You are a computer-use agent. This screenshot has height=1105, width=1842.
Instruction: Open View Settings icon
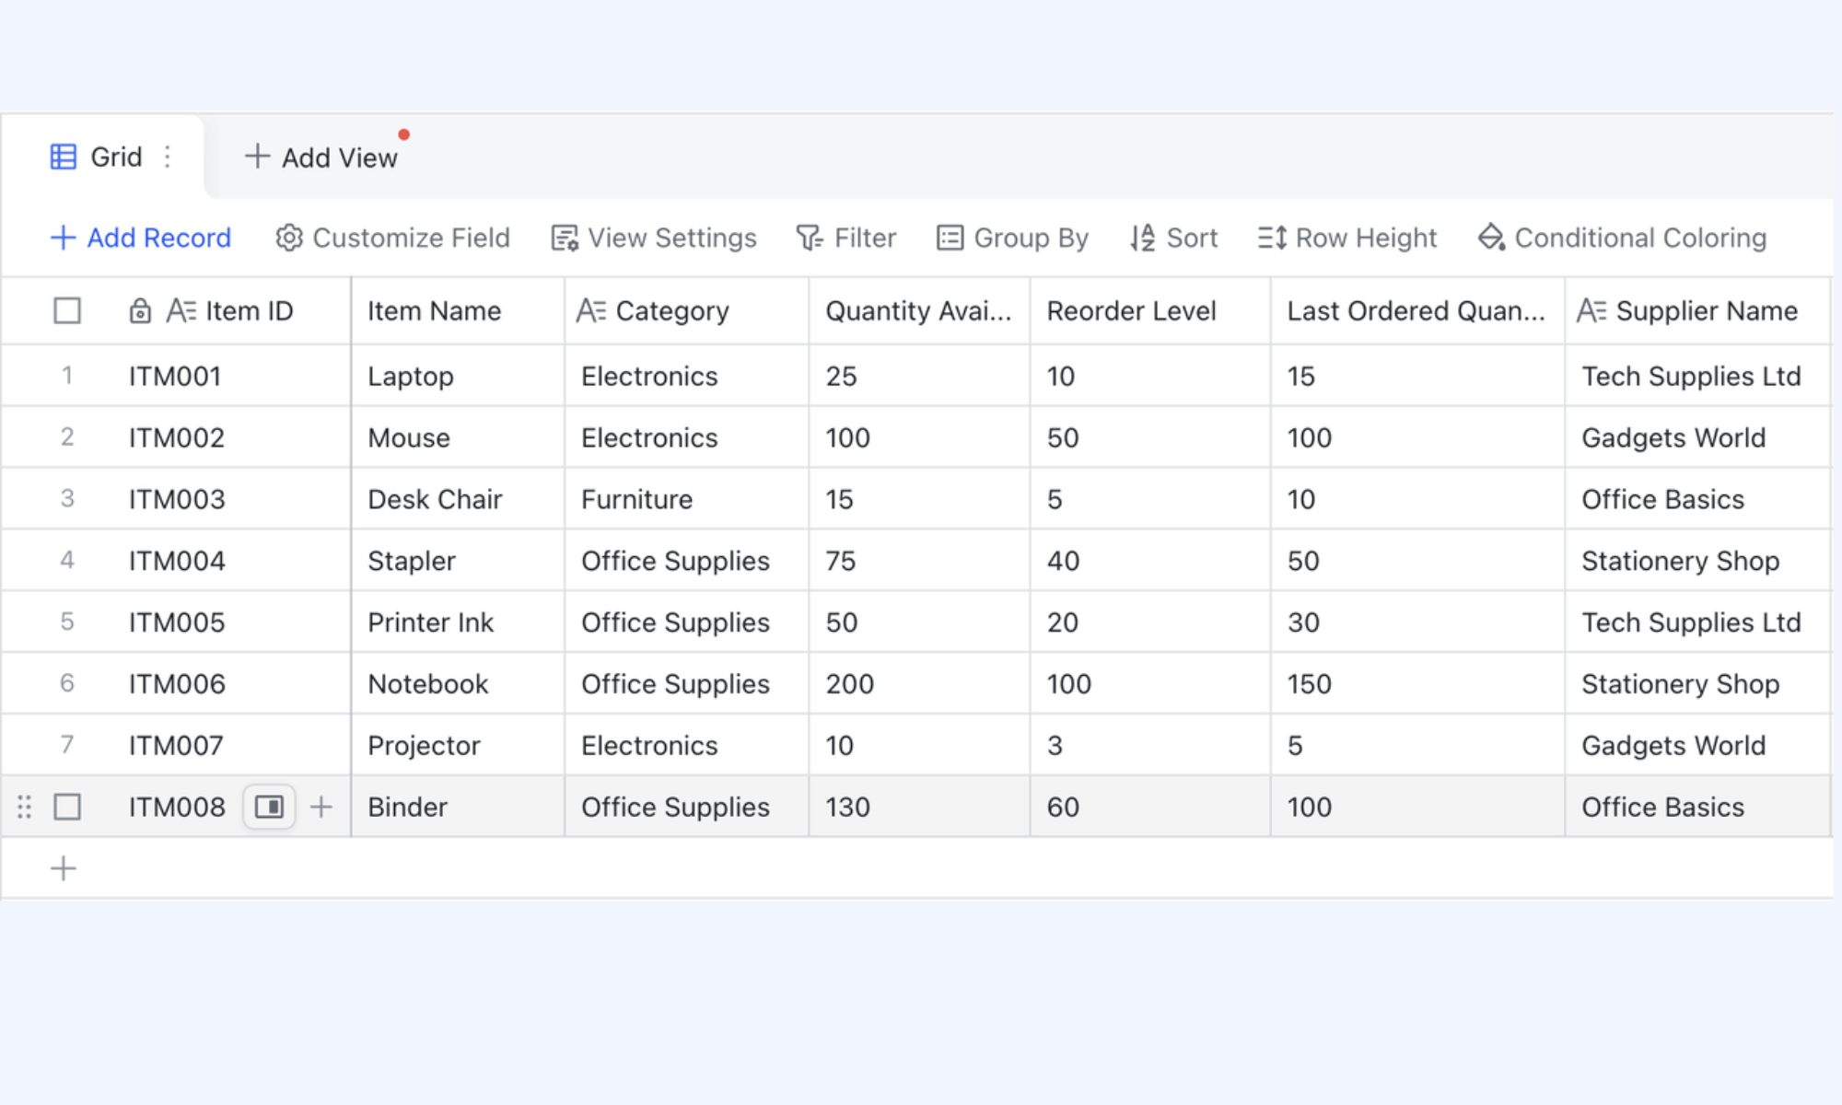click(x=565, y=238)
